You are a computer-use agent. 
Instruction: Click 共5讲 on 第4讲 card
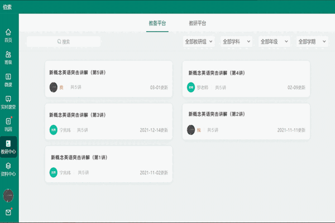point(221,88)
